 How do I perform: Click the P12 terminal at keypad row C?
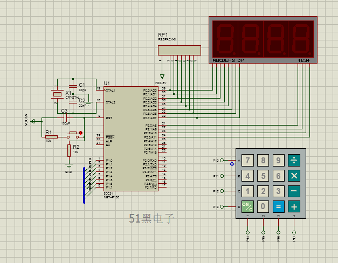(x=222, y=191)
